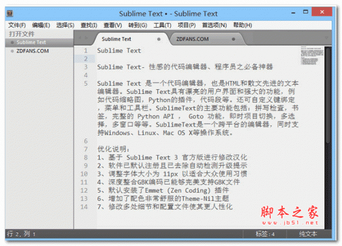The height and width of the screenshot is (246, 342).
Task: Click the 行 2, 列 1 status text
Action: coord(21,234)
